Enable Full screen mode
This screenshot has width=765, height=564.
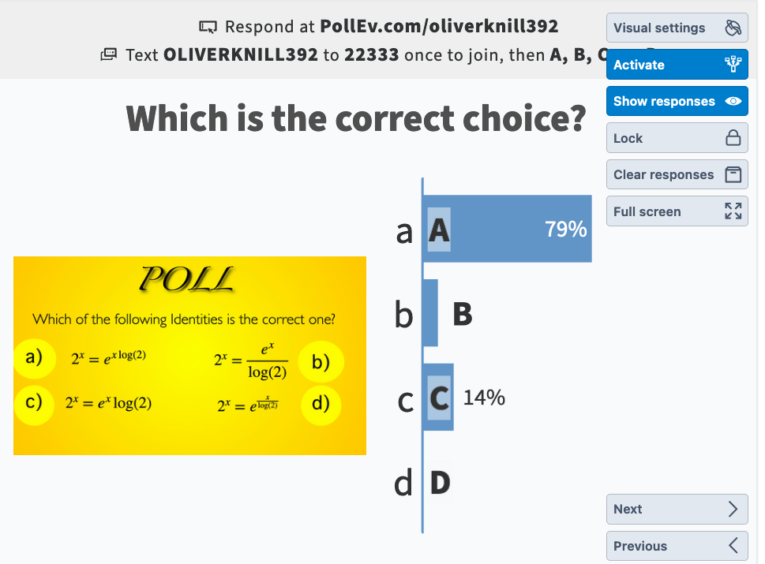tap(647, 211)
